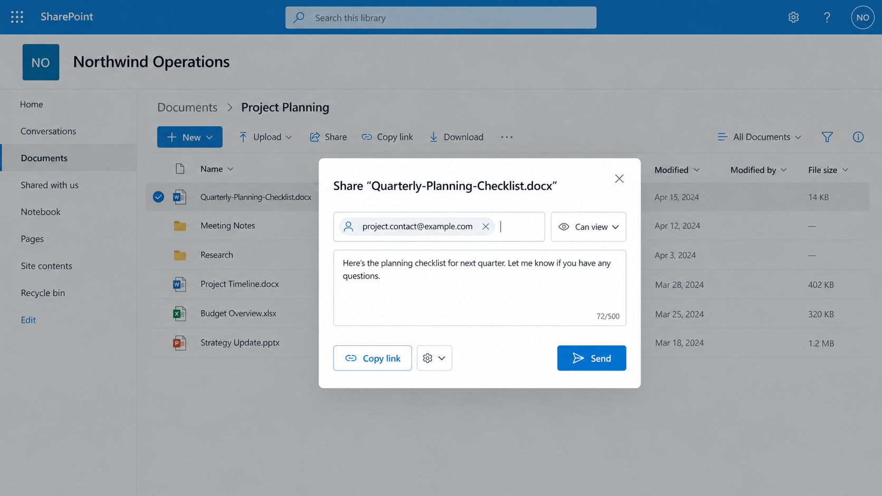Open the Project Timeline.docx file name
882x496 pixels.
tap(239, 284)
